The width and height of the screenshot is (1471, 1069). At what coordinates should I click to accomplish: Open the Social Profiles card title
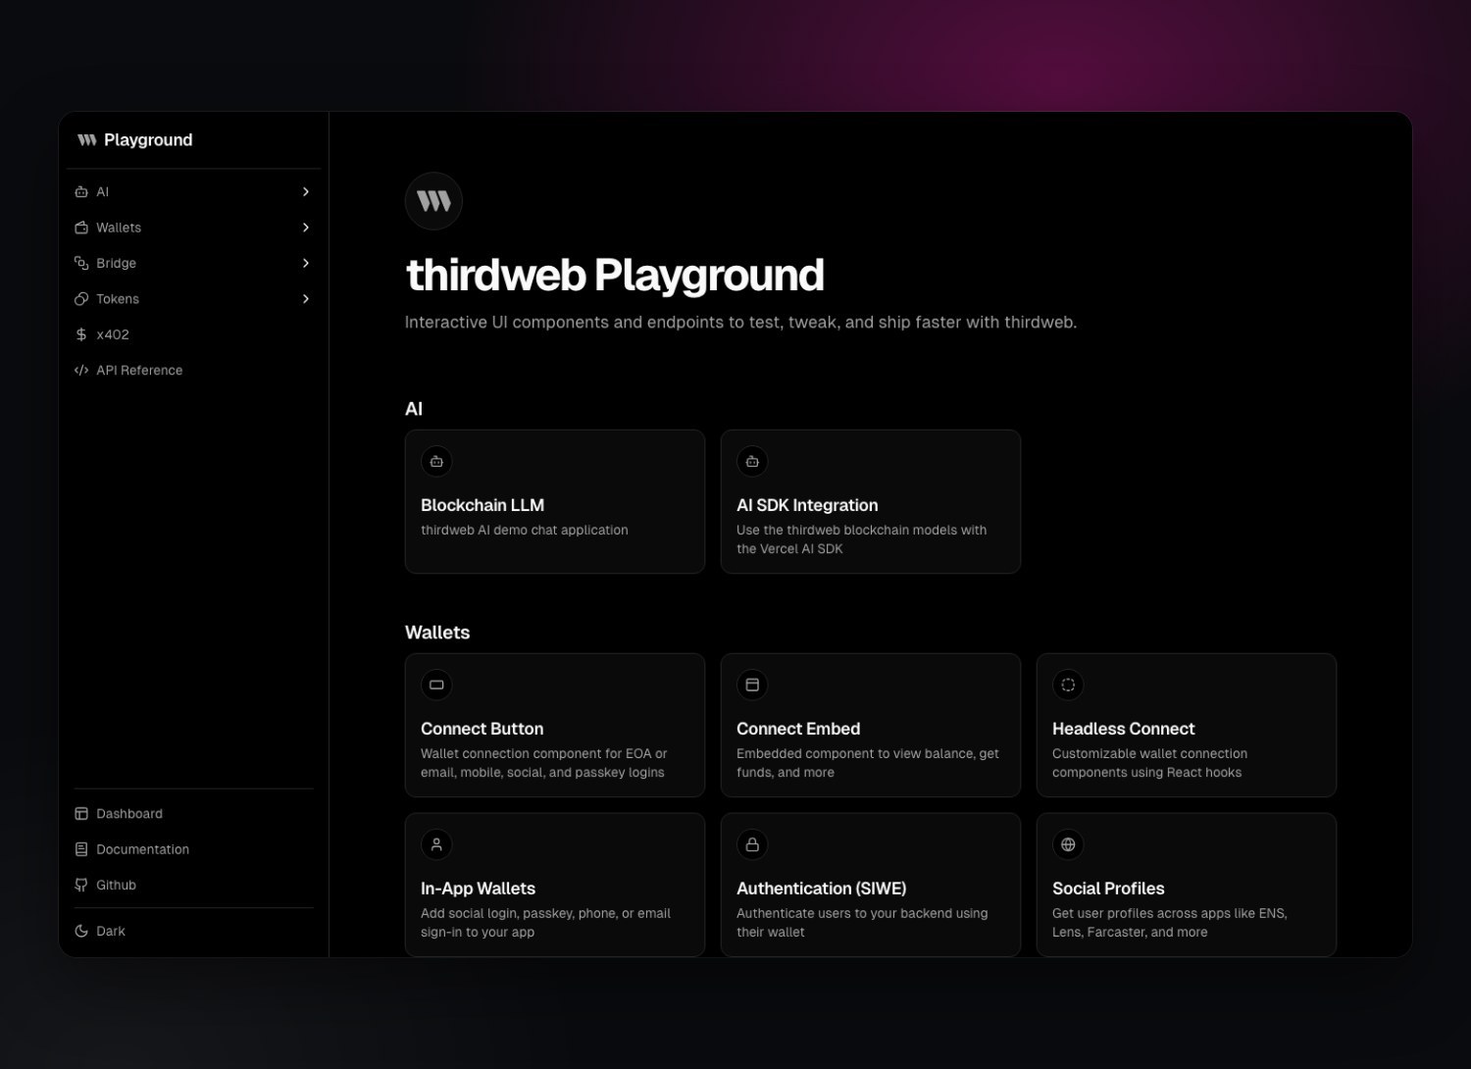1108,889
